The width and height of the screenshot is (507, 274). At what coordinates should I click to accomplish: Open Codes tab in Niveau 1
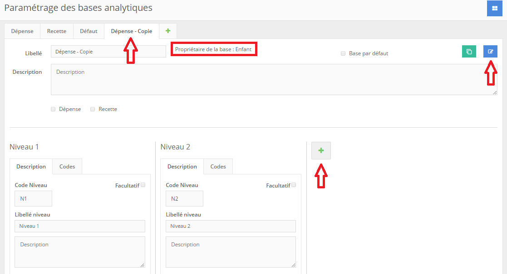(x=67, y=167)
